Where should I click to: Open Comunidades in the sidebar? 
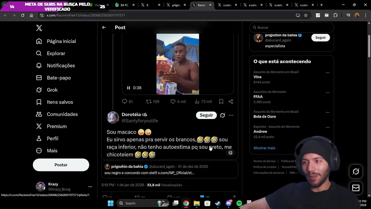(57, 114)
